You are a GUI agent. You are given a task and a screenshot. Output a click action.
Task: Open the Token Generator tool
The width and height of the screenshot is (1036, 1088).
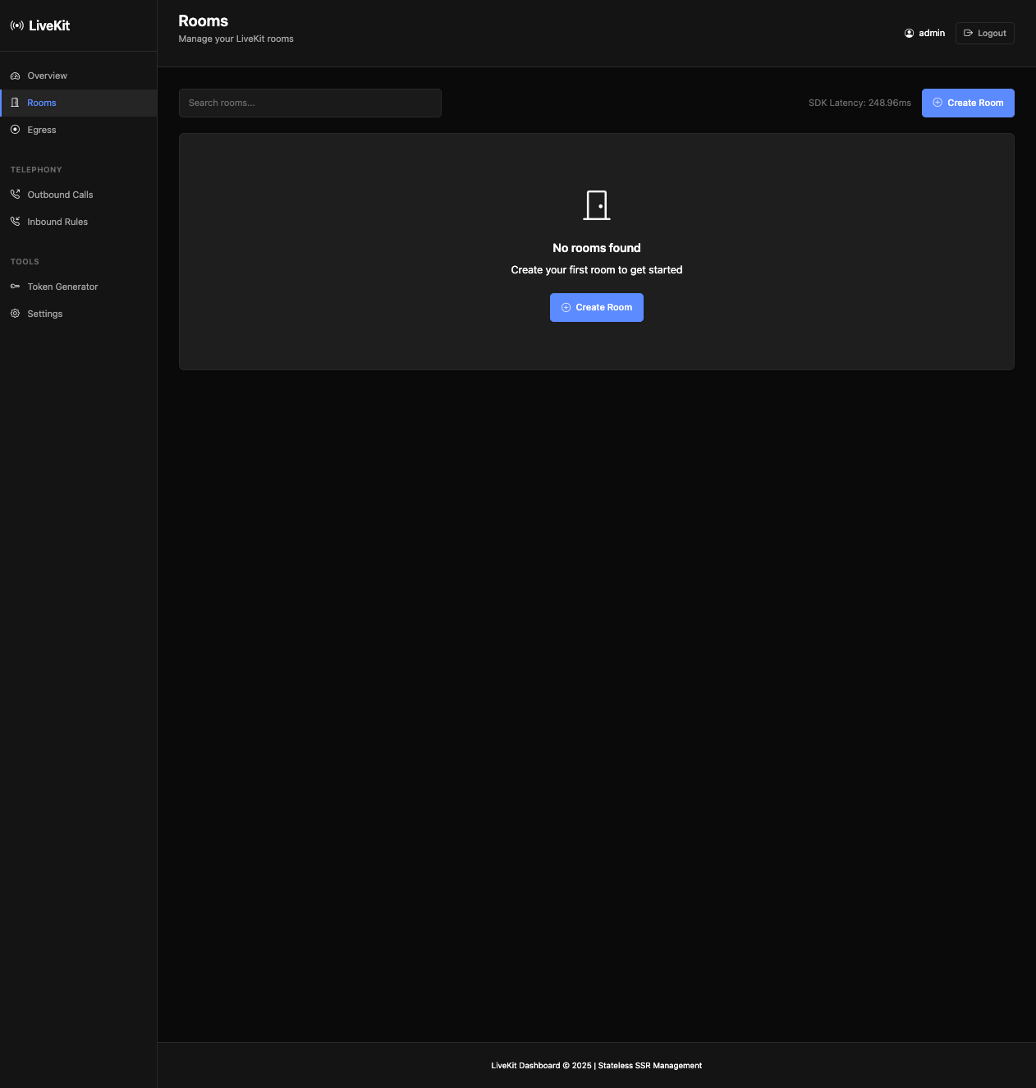62,287
